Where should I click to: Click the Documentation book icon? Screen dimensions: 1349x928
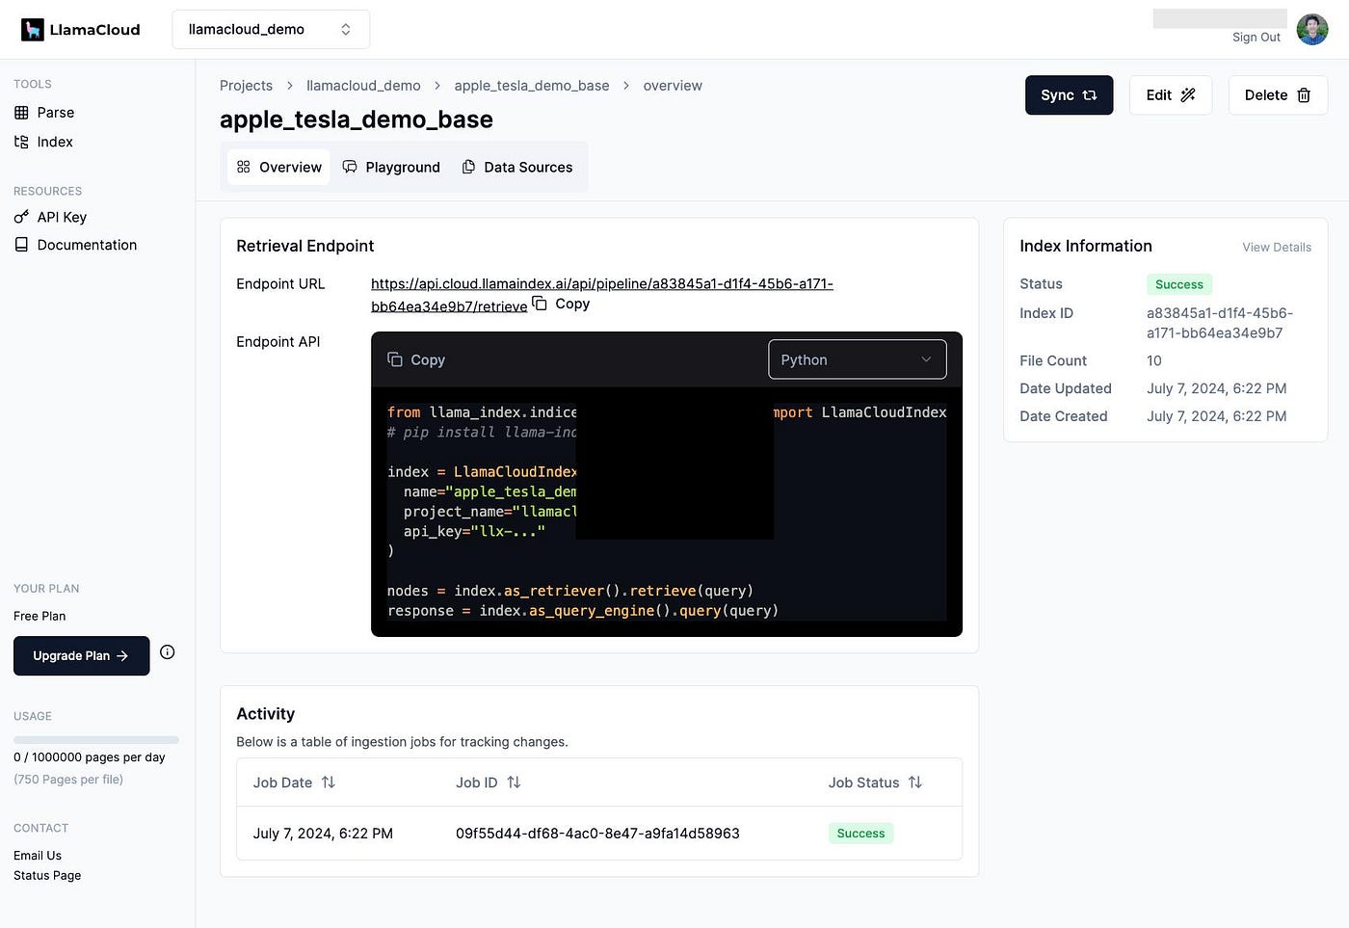(x=21, y=245)
